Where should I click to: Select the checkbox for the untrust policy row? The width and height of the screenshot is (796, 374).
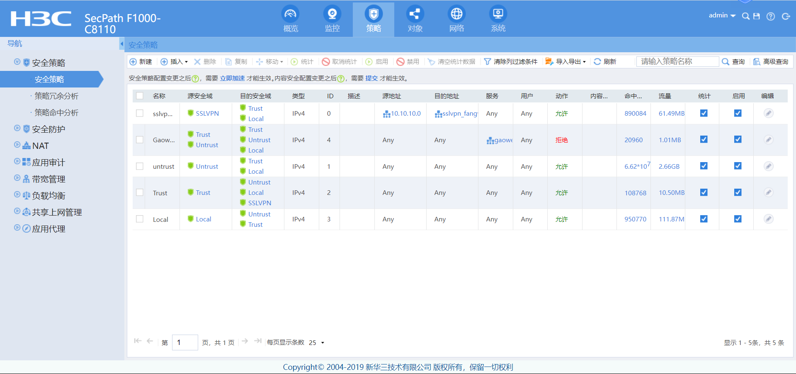(x=140, y=166)
